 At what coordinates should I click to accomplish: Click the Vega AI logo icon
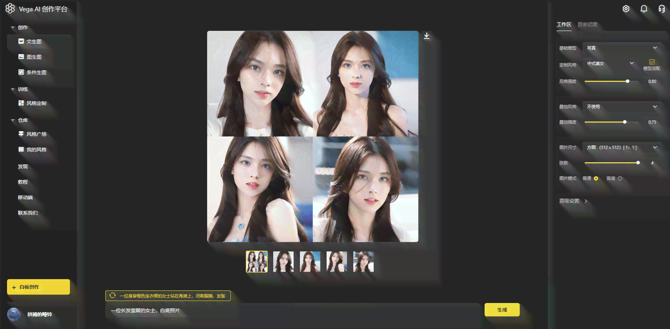[10, 8]
